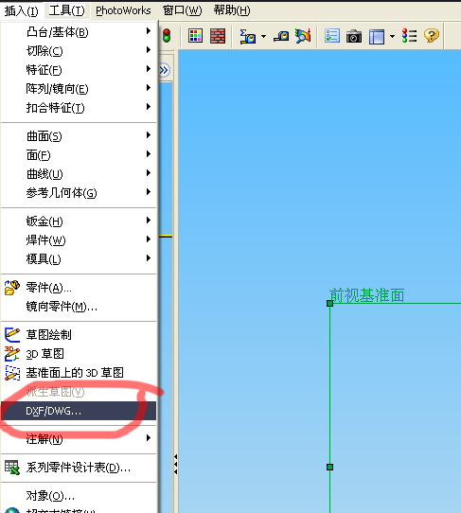461x513 pixels.
Task: Choose 系列零件设计表(D)... entry
Action: click(x=79, y=468)
